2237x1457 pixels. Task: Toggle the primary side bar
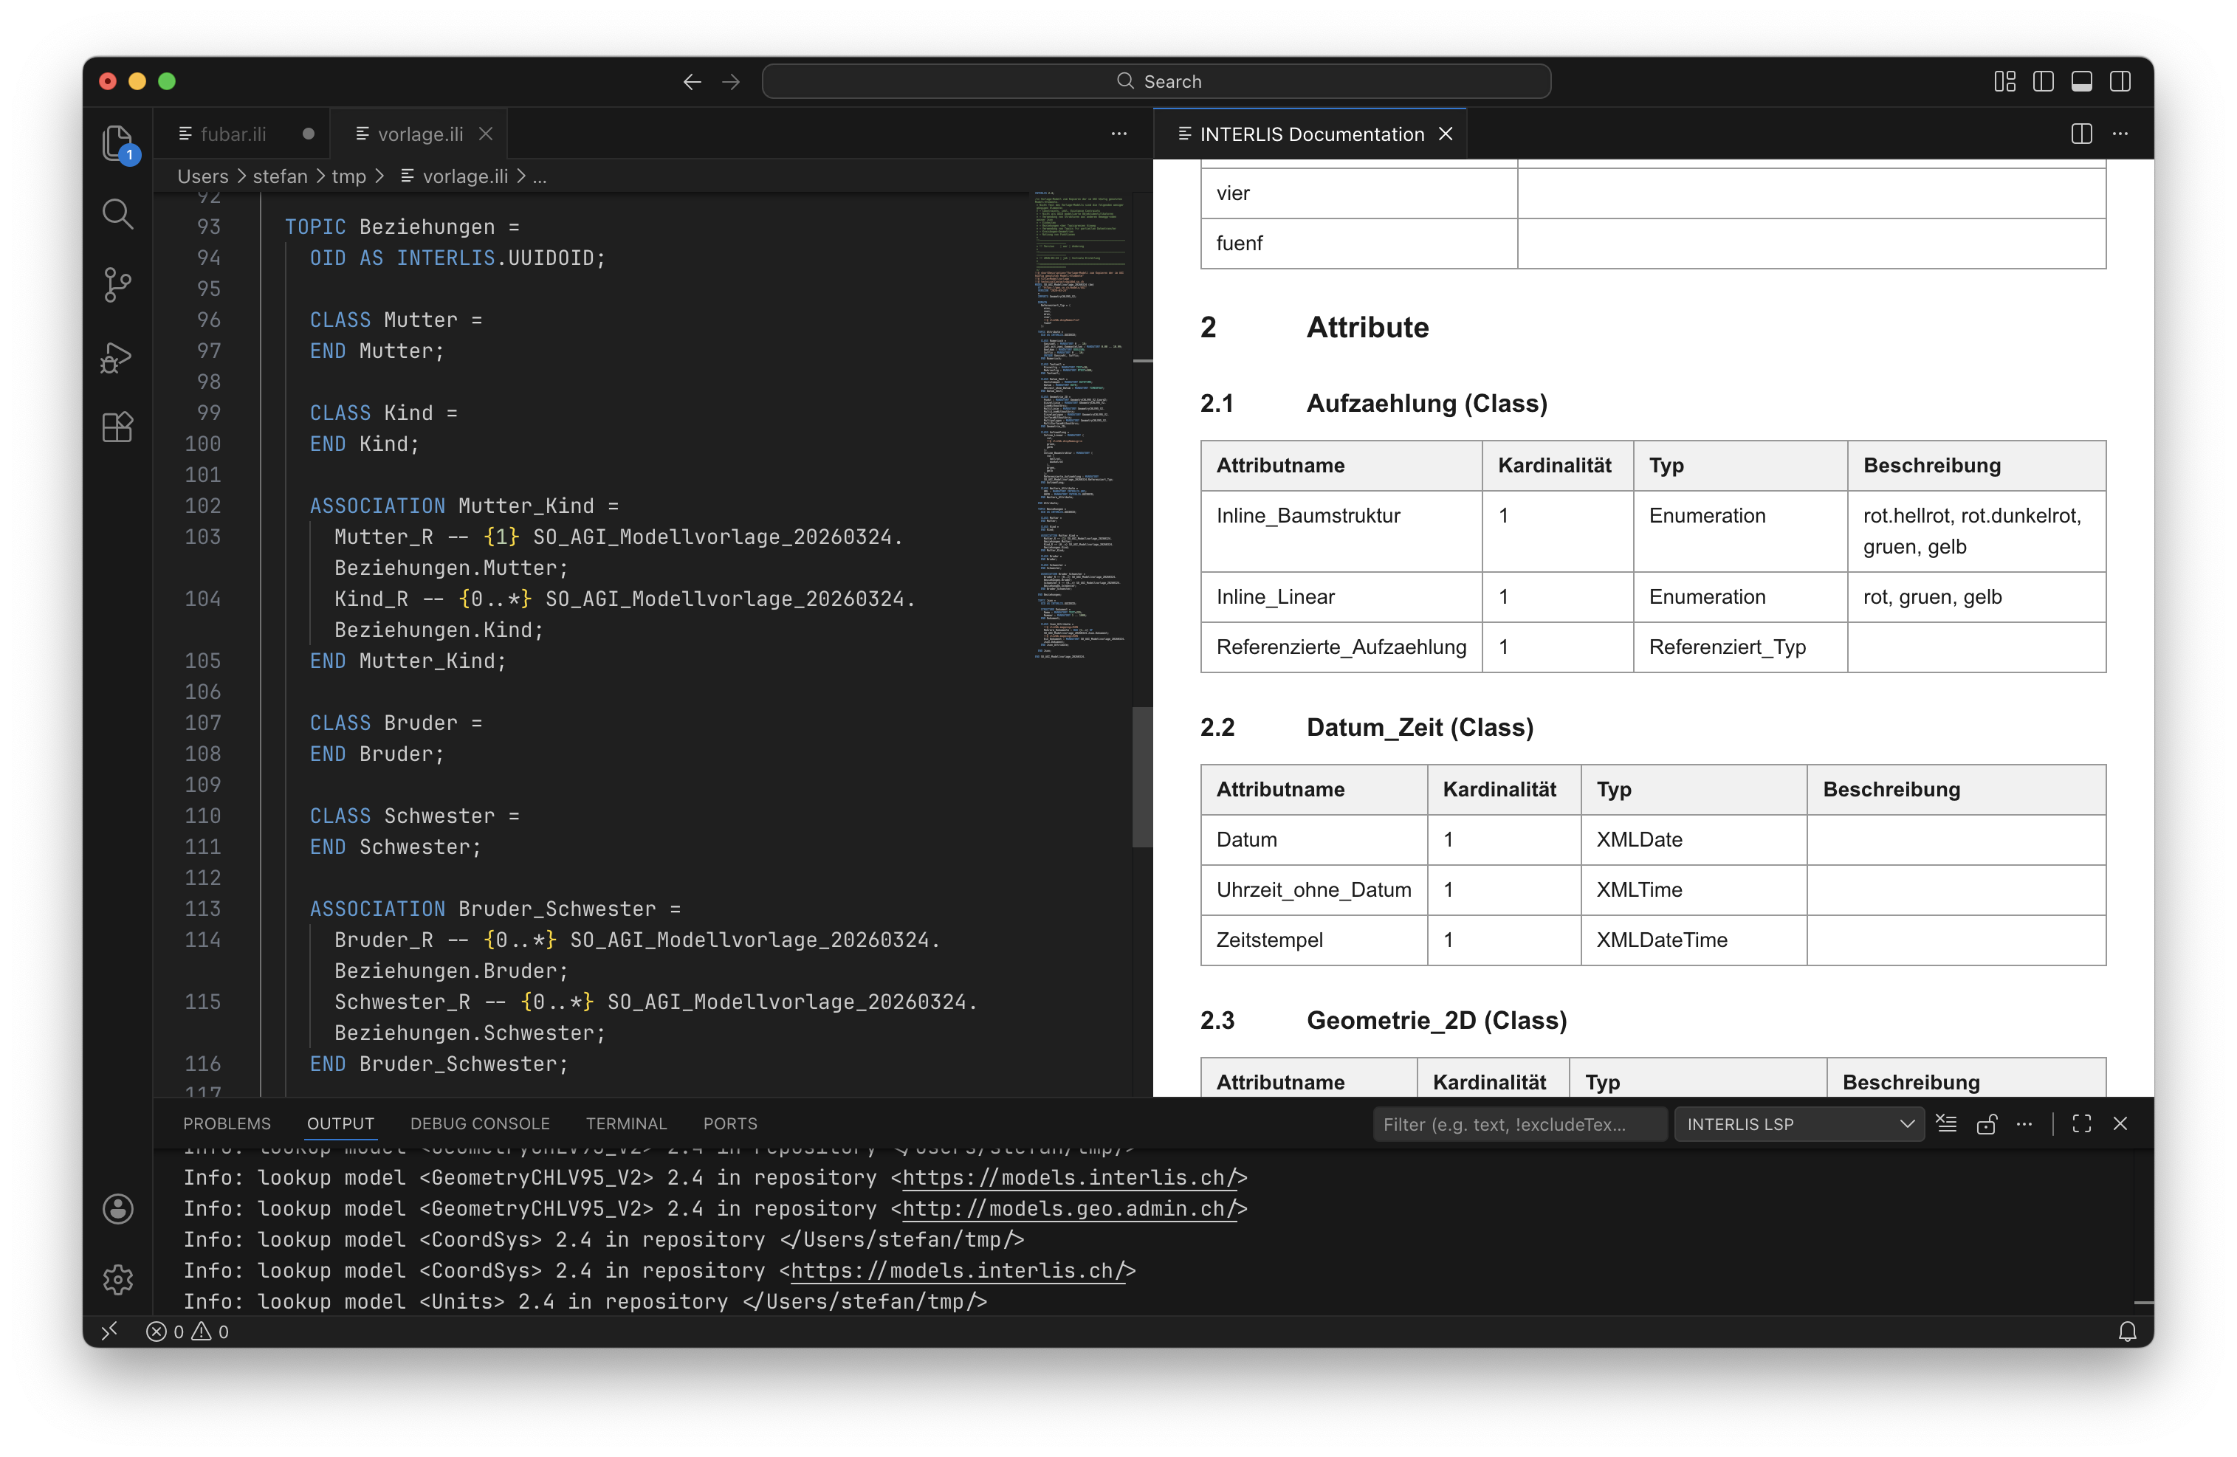tap(2044, 82)
